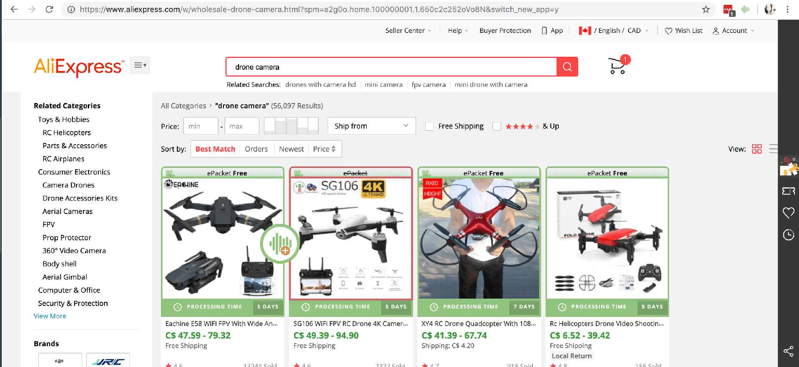
Task: Select Consumer Electronics category
Action: [x=74, y=172]
